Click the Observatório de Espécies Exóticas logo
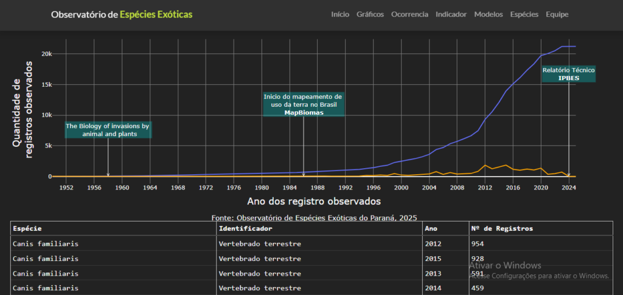 click(x=122, y=15)
